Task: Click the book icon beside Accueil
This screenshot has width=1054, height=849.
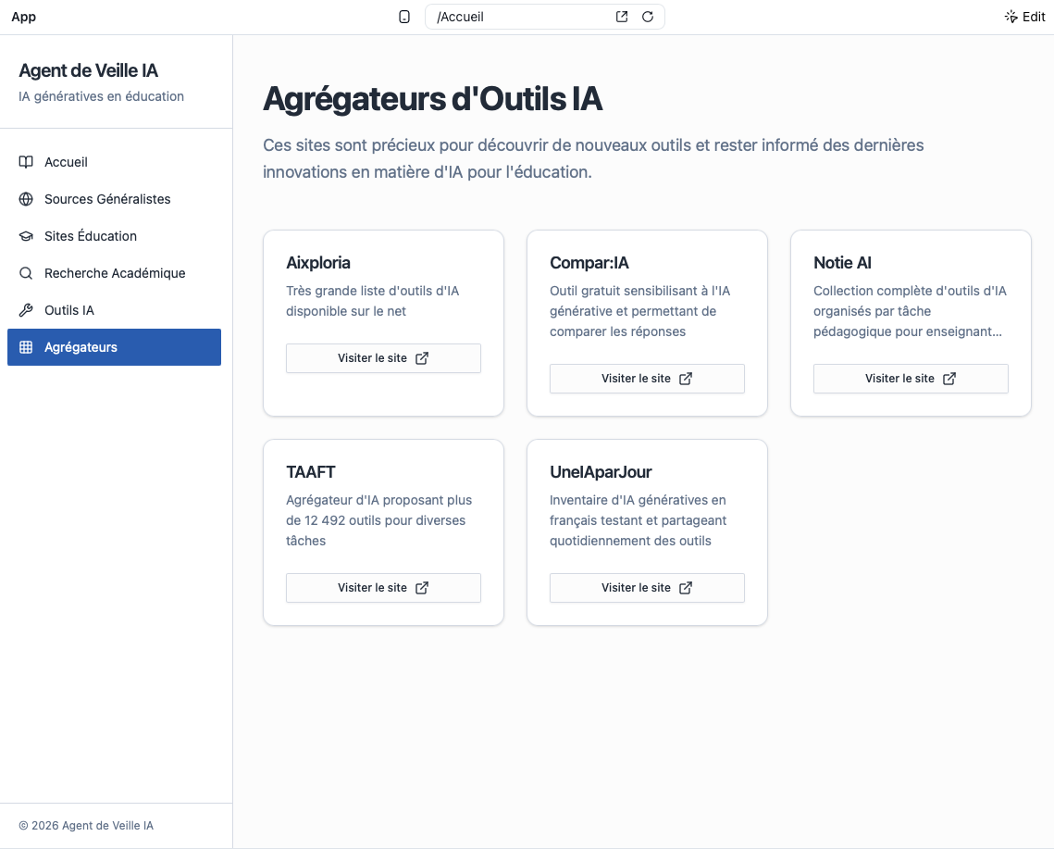Action: click(26, 162)
